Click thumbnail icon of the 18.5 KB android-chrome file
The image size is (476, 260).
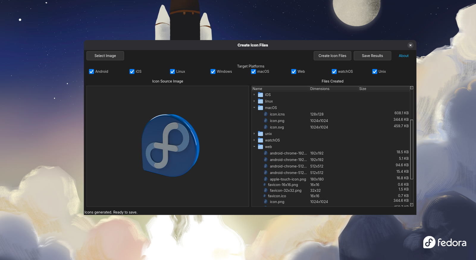click(x=265, y=153)
